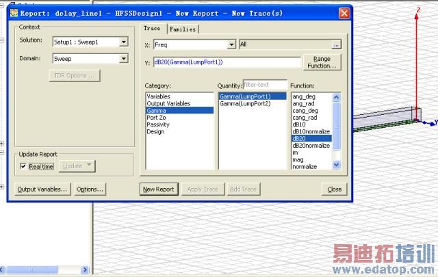Select ang_rad function

(312, 103)
